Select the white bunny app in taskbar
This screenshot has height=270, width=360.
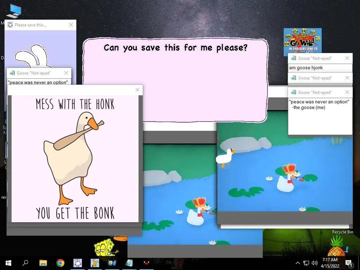click(x=78, y=263)
